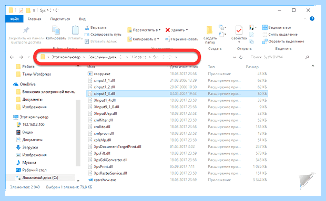The image size is (326, 201).
Task: Select file XInput9_1_0.dll
Action: coord(106,107)
